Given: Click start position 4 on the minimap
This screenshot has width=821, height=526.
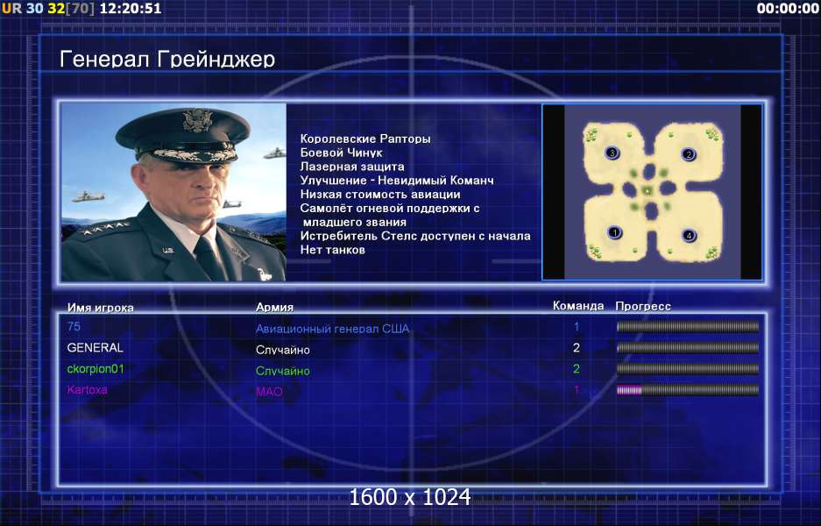Looking at the screenshot, I should [689, 235].
